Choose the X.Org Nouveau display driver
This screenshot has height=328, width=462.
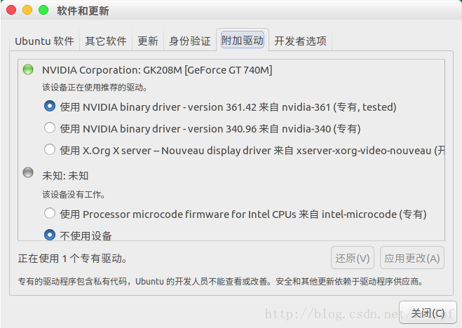click(x=50, y=149)
